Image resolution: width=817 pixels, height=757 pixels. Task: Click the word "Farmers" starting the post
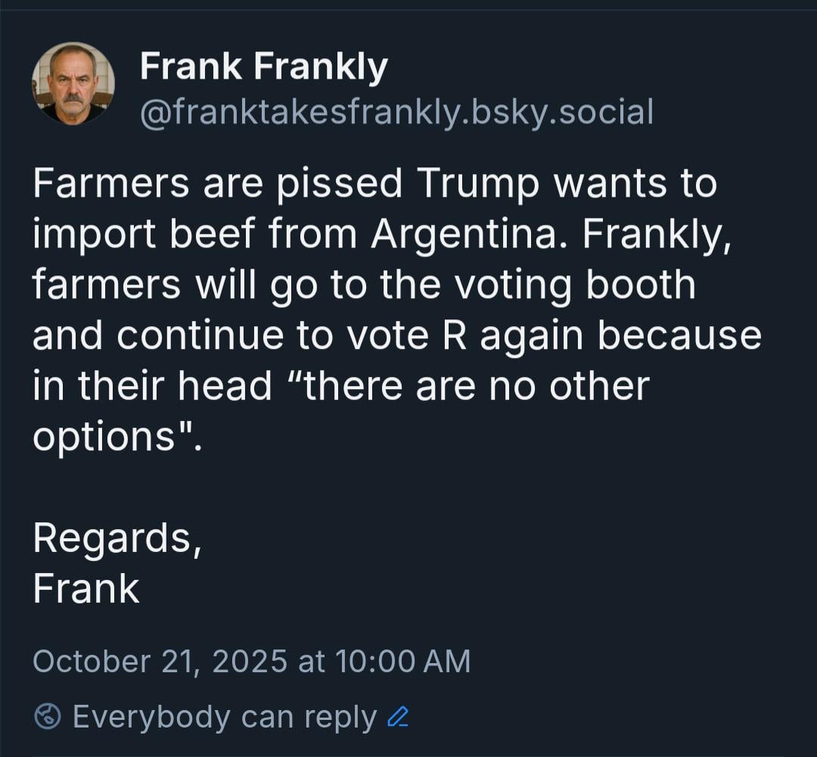click(110, 184)
